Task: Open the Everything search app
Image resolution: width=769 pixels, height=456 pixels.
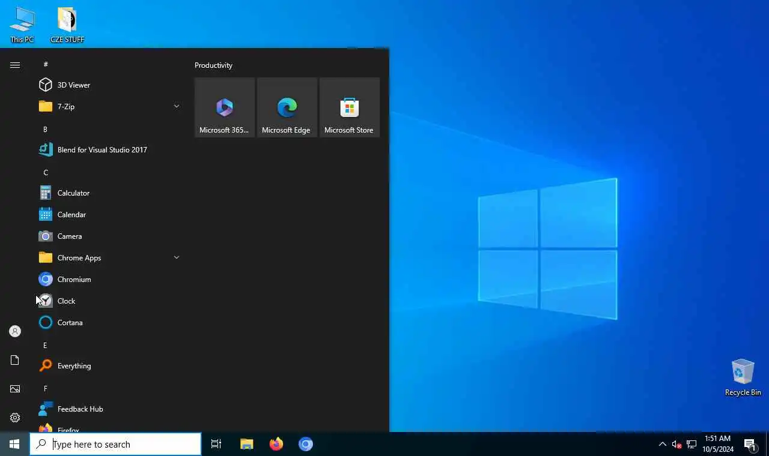Action: pos(108,366)
